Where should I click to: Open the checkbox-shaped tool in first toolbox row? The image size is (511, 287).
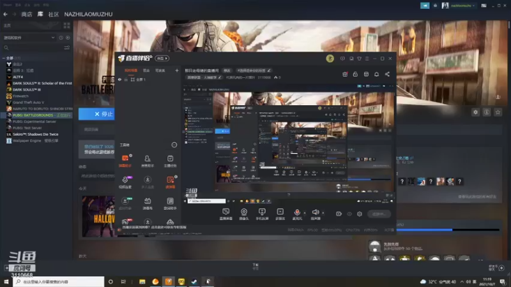(170, 161)
